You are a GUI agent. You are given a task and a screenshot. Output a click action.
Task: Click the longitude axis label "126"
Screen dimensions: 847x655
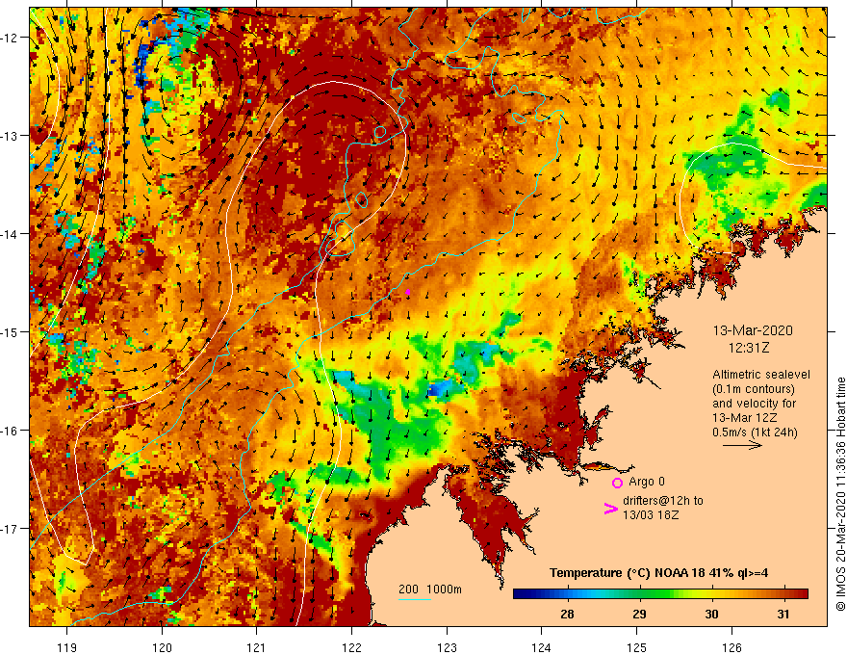pos(731,647)
